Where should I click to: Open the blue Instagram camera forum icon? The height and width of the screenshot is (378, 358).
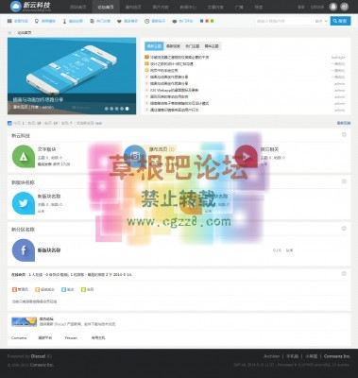(135, 156)
